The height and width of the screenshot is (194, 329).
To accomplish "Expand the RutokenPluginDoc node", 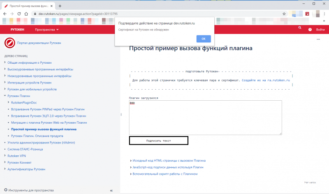I will click(x=8, y=102).
